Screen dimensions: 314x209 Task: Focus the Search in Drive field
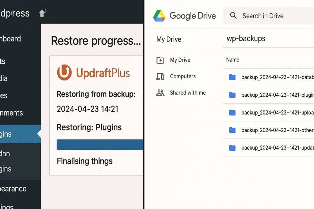click(270, 16)
